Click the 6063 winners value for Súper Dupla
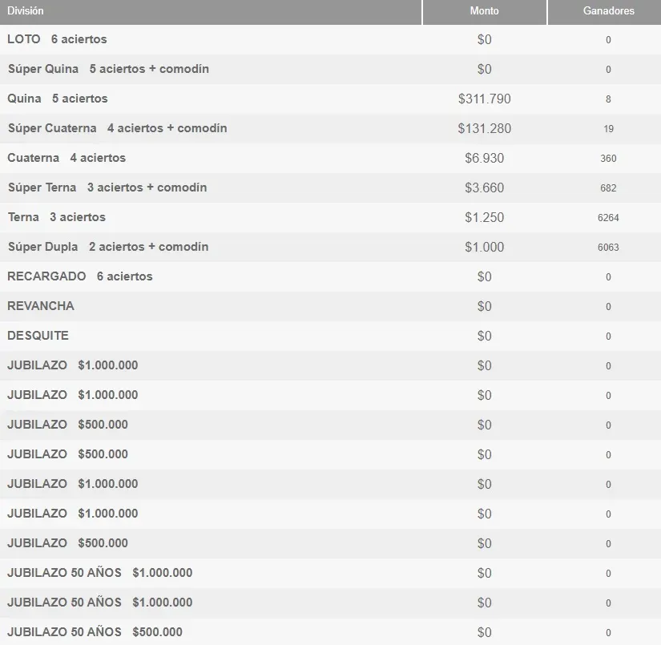Screen dimensions: 661x645 [608, 247]
